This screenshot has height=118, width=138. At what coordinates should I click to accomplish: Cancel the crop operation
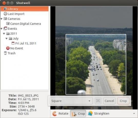click(109, 101)
